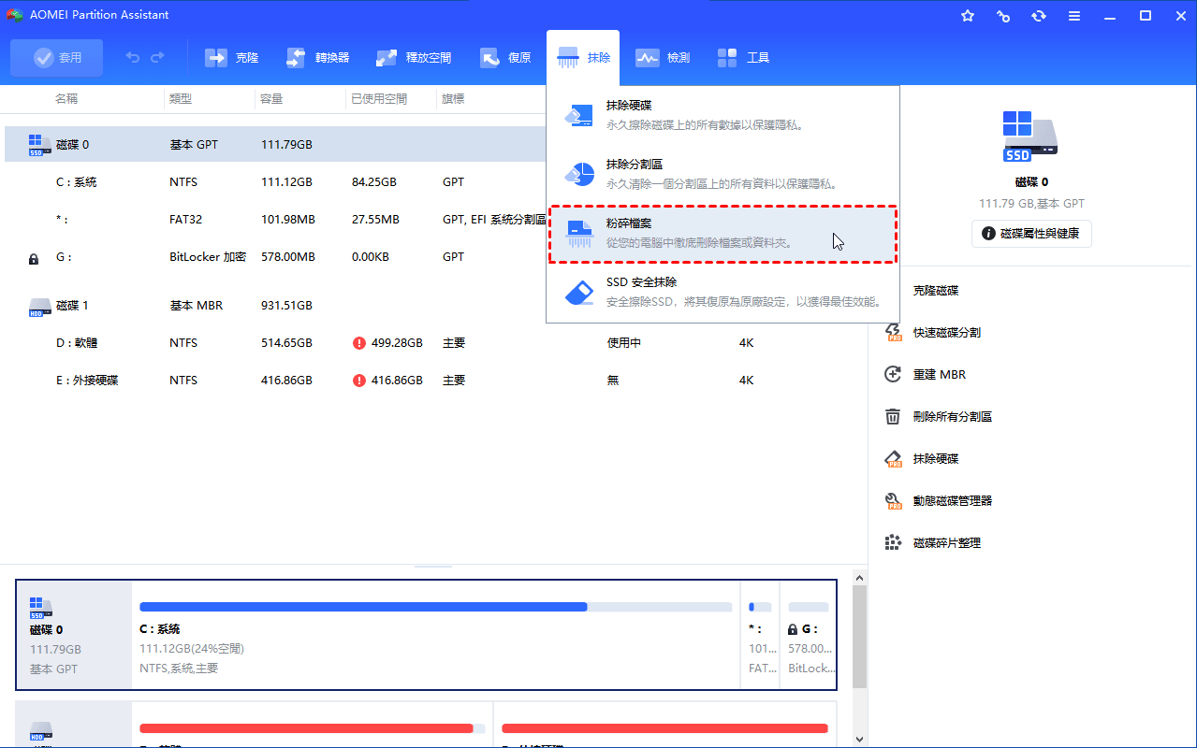Image resolution: width=1197 pixels, height=748 pixels.
Task: Click the lock icon next to G:
Action: (35, 258)
